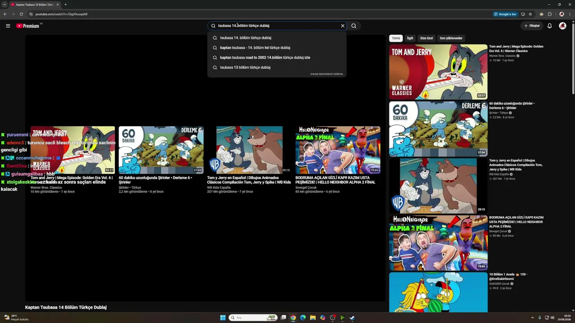Image resolution: width=575 pixels, height=323 pixels.
Task: Play end-screen Hello Neighbor Alpha 2 Final
Action: tap(338, 150)
